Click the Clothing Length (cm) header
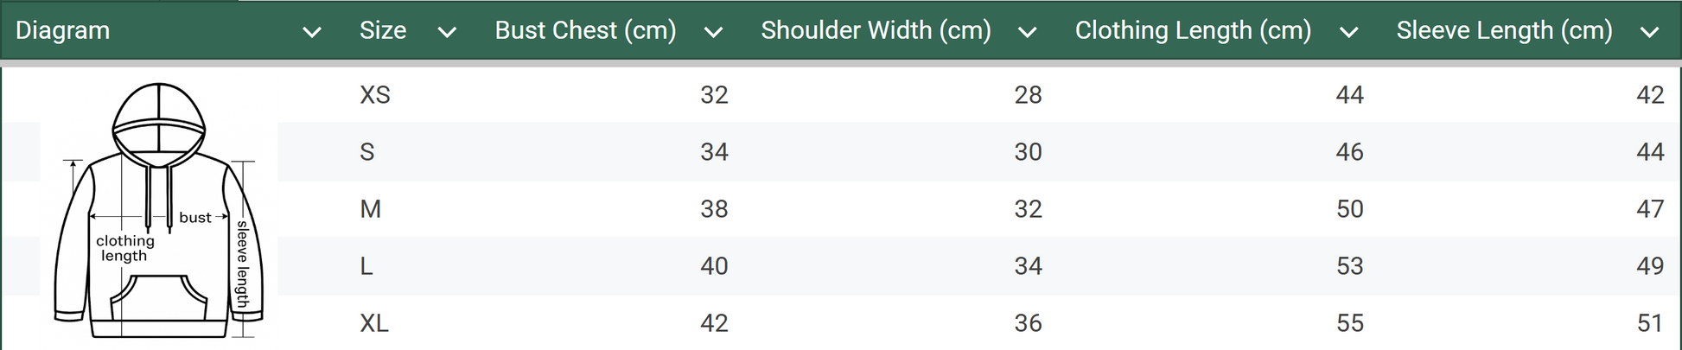Viewport: 1682px width, 350px height. click(x=1193, y=30)
